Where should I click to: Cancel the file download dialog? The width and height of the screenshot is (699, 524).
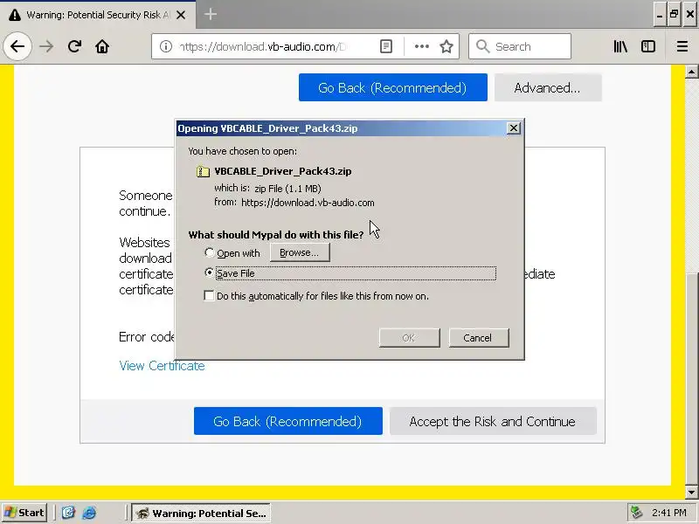coord(478,338)
